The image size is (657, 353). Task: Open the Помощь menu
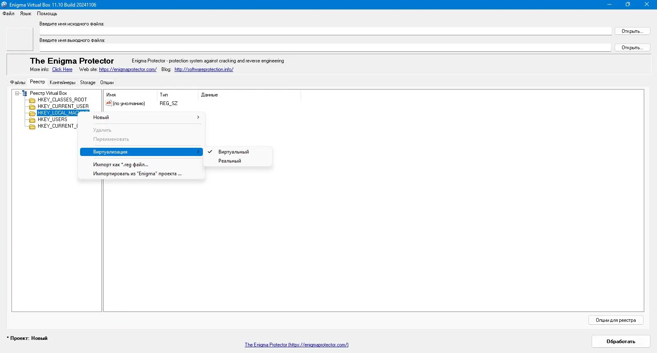47,14
